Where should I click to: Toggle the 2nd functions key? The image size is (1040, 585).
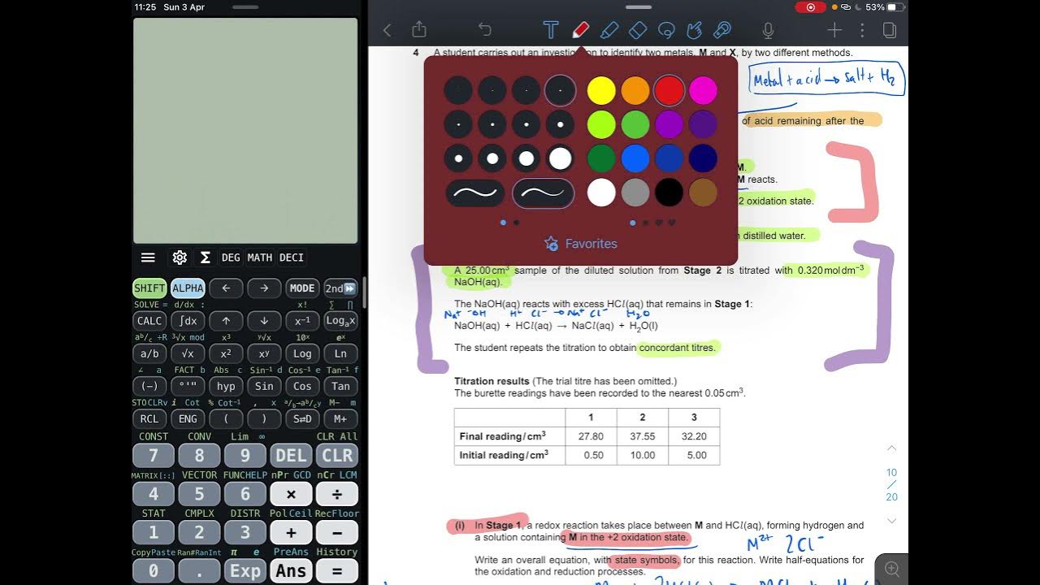coord(340,288)
